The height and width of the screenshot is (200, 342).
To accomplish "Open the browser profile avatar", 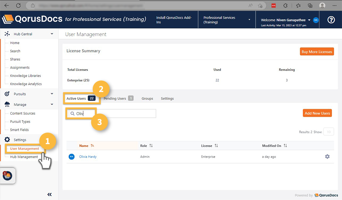I will (322, 6).
